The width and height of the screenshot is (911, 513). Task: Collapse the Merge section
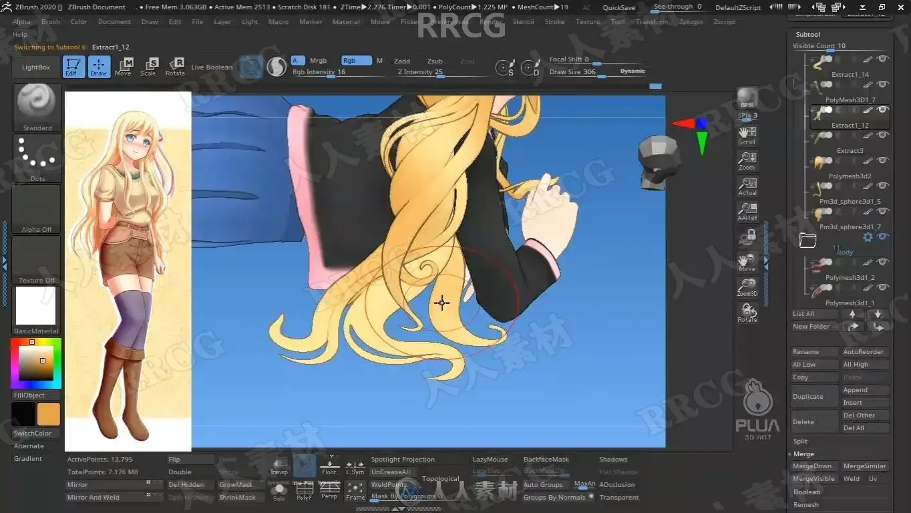(x=803, y=454)
